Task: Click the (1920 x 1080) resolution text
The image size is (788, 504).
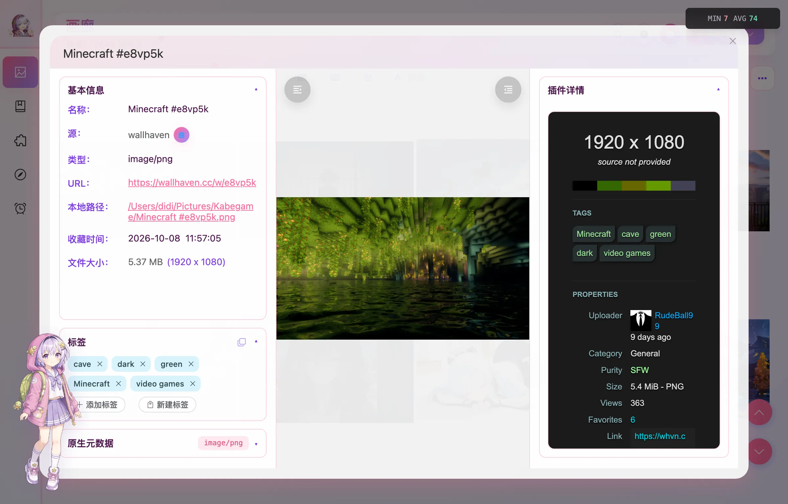Action: (x=196, y=262)
